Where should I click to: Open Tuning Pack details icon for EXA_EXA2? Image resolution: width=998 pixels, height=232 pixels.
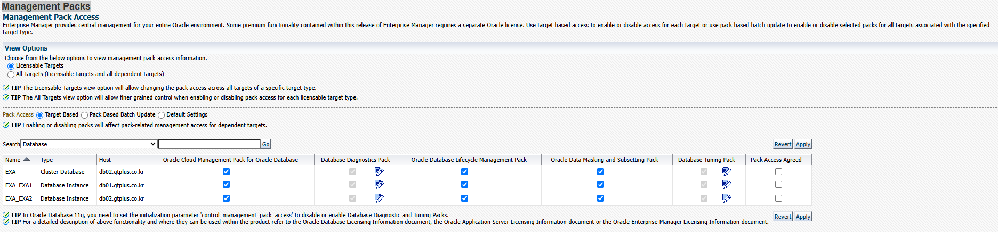[x=727, y=198]
